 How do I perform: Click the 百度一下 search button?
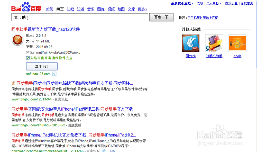pyautogui.click(x=161, y=17)
